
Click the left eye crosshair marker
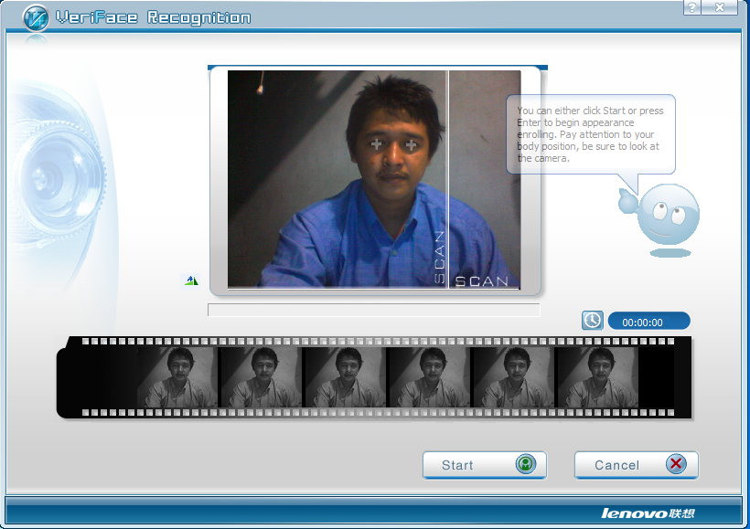coord(377,143)
